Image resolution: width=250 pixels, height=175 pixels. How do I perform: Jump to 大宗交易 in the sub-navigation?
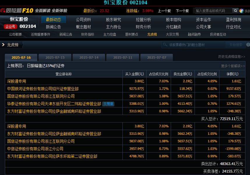[172, 34]
